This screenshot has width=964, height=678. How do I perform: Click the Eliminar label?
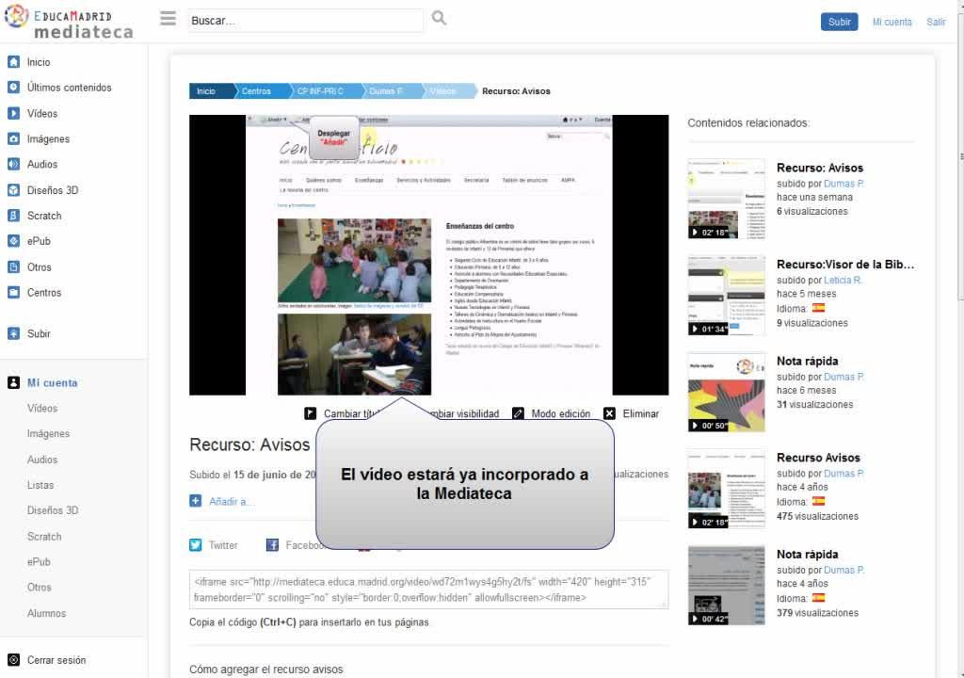click(x=640, y=413)
